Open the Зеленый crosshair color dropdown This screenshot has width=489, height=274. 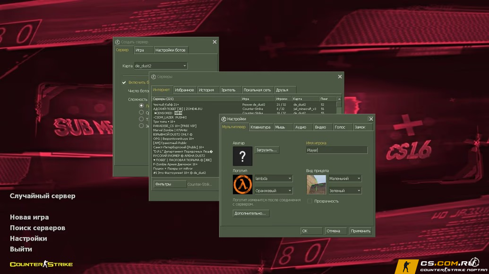click(x=345, y=190)
